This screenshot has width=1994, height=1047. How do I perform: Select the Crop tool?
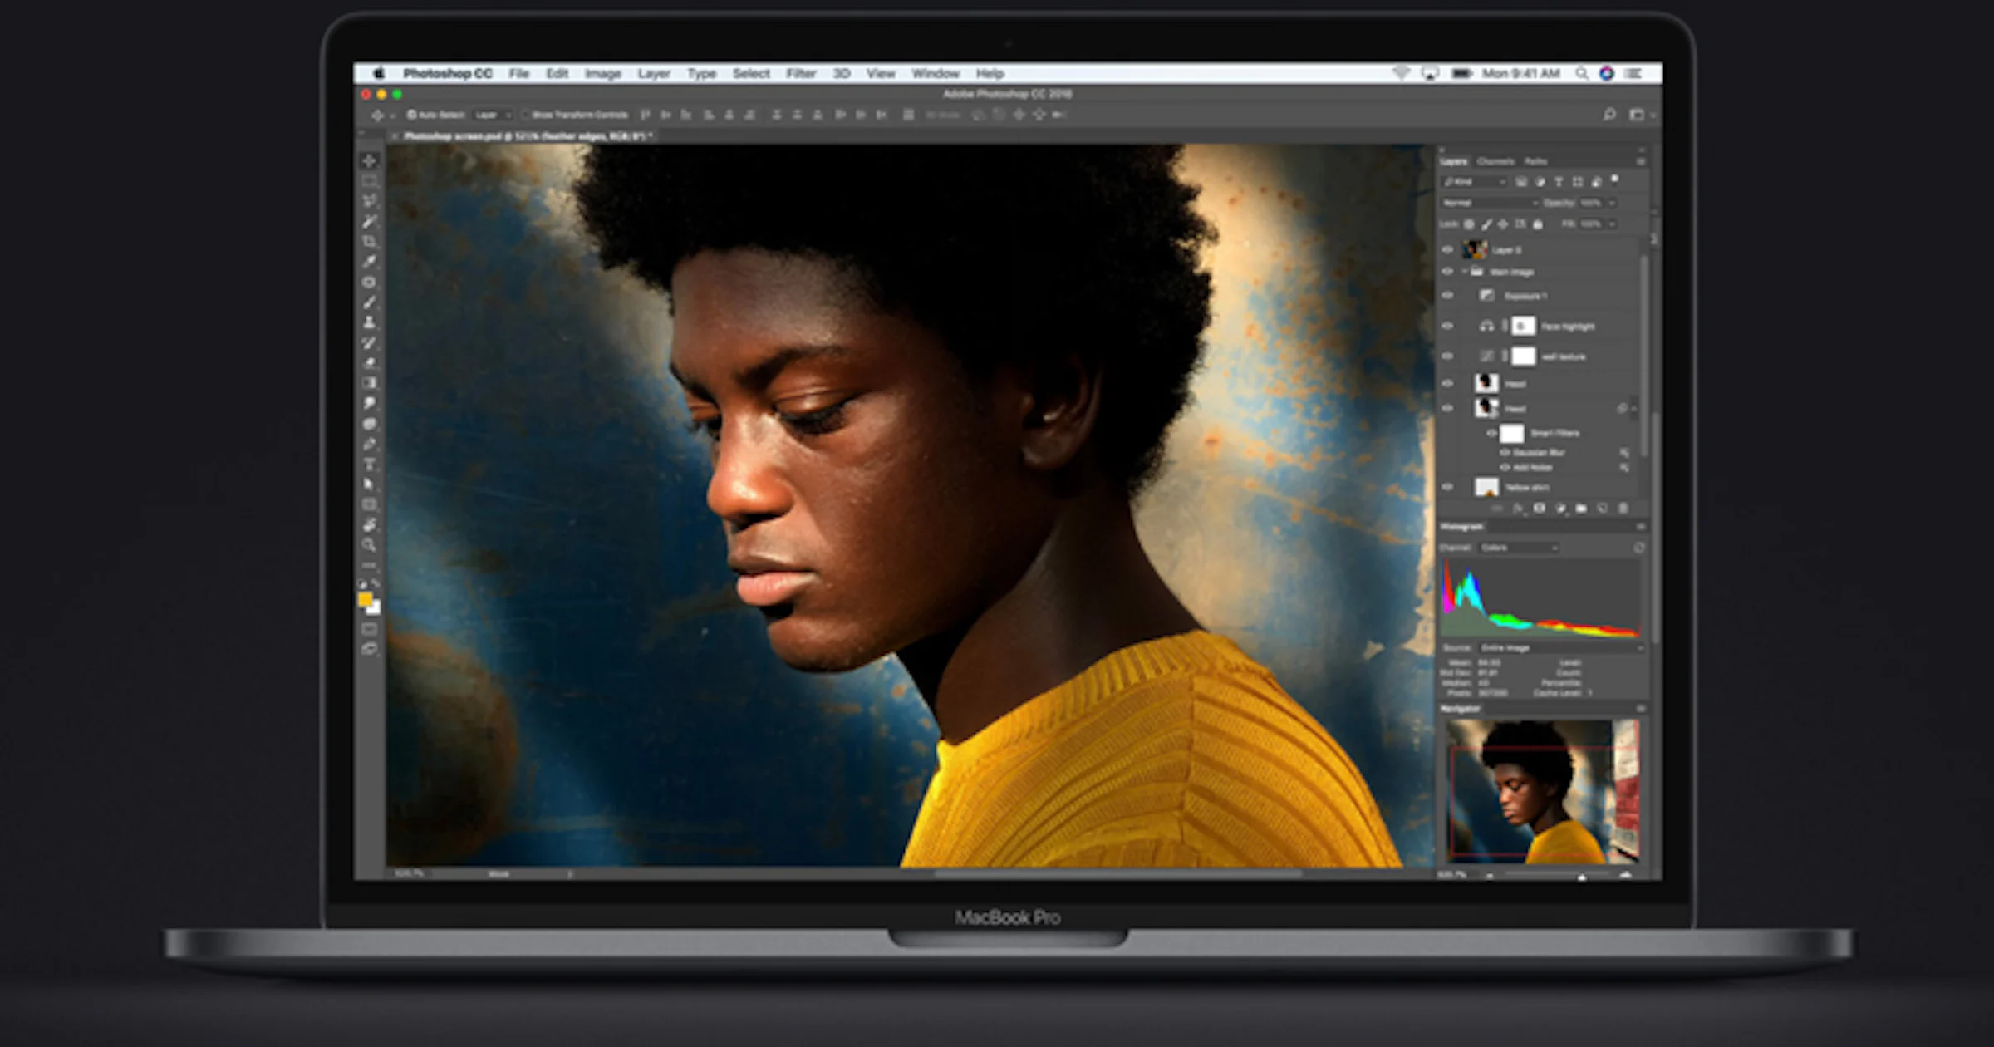pos(370,241)
